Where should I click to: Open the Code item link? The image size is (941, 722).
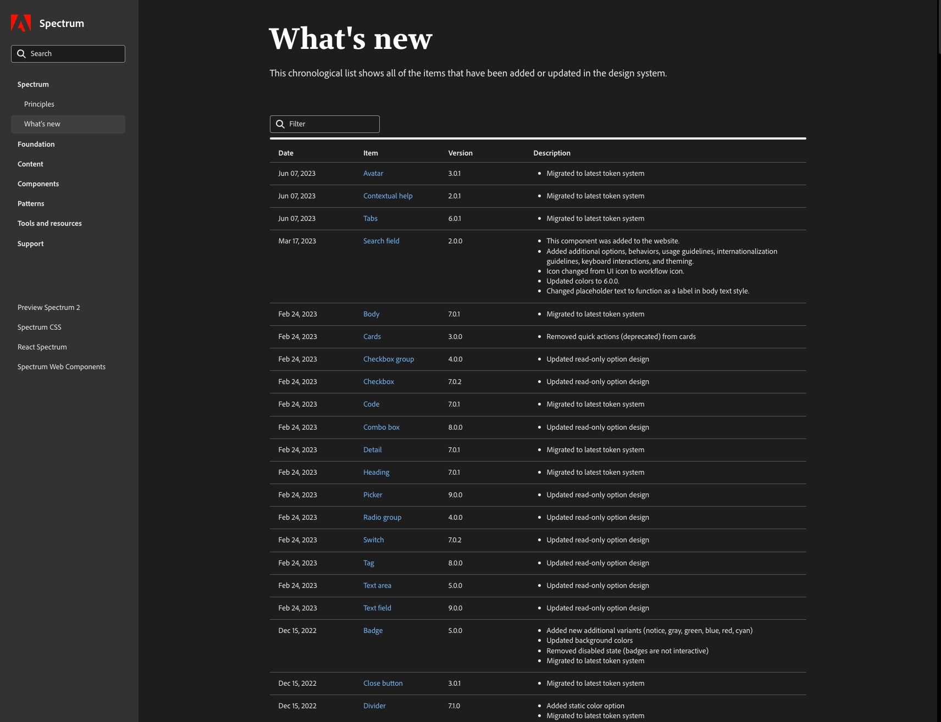[x=371, y=404]
